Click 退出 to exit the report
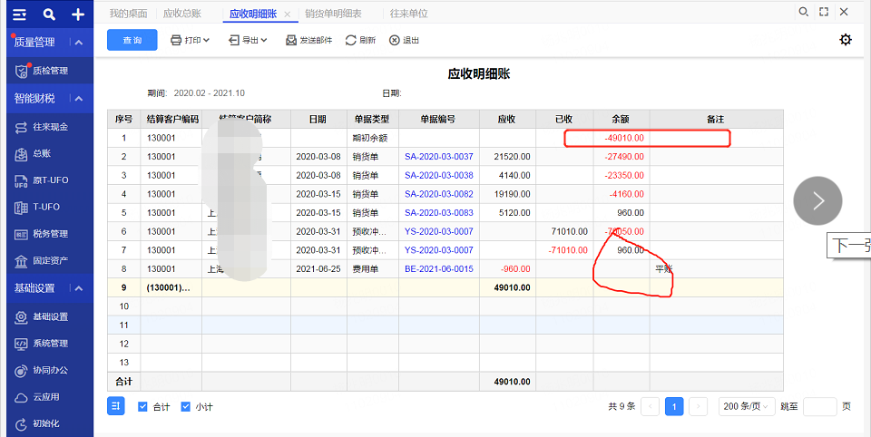 [404, 40]
